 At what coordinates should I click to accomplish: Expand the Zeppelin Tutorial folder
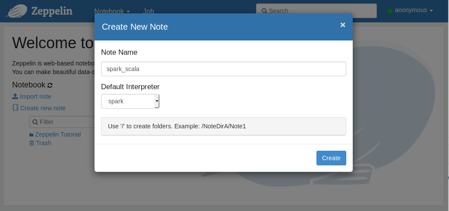point(58,134)
